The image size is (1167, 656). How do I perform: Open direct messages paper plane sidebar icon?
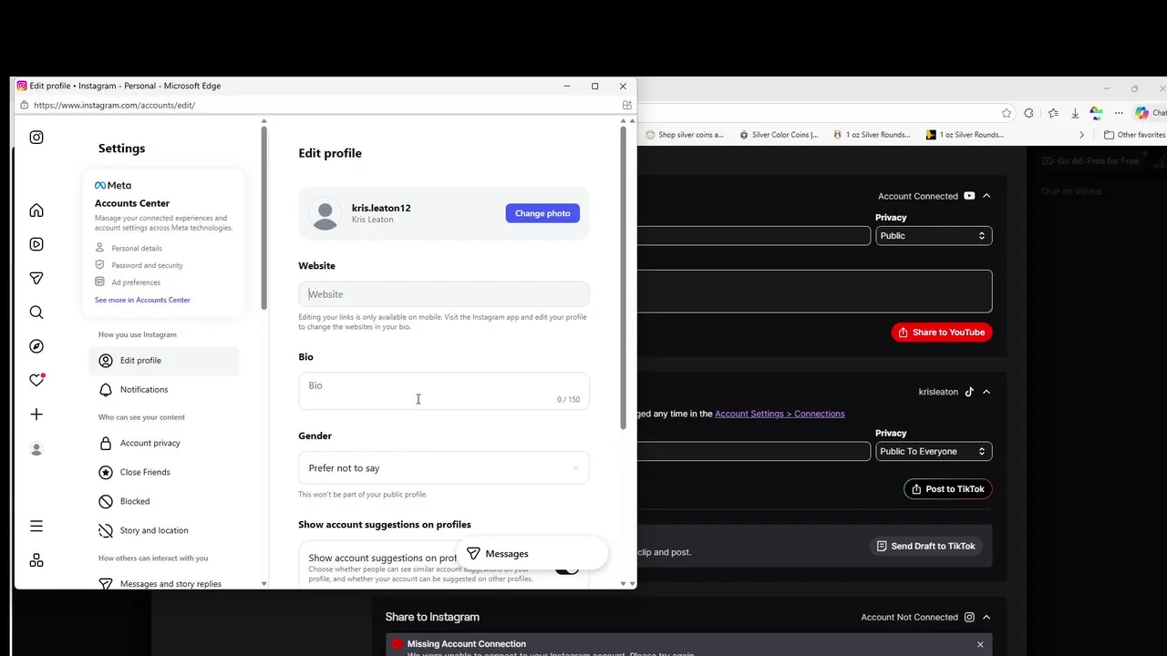(x=36, y=278)
